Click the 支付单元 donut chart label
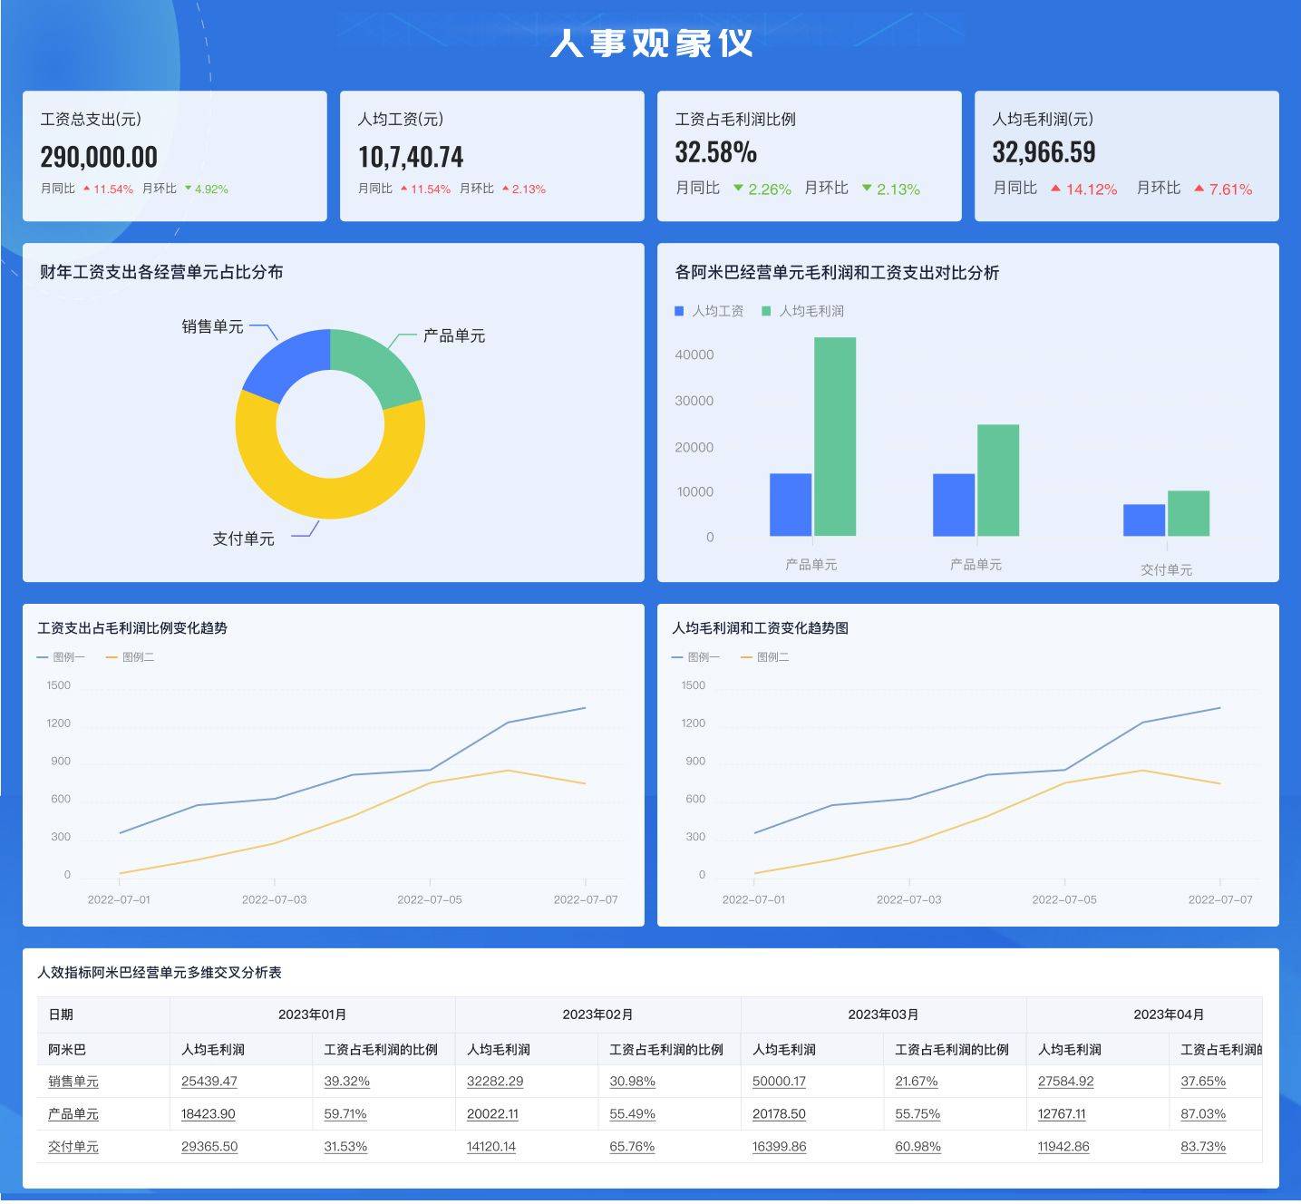The height and width of the screenshot is (1204, 1301). 243,539
